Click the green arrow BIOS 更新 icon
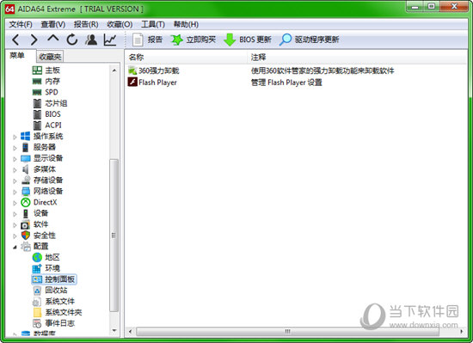The height and width of the screenshot is (343, 473). (x=230, y=40)
